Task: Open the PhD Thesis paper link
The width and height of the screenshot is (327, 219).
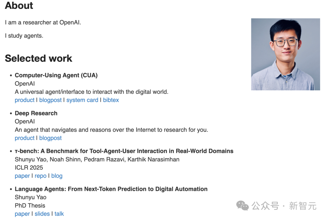Action: coord(22,214)
